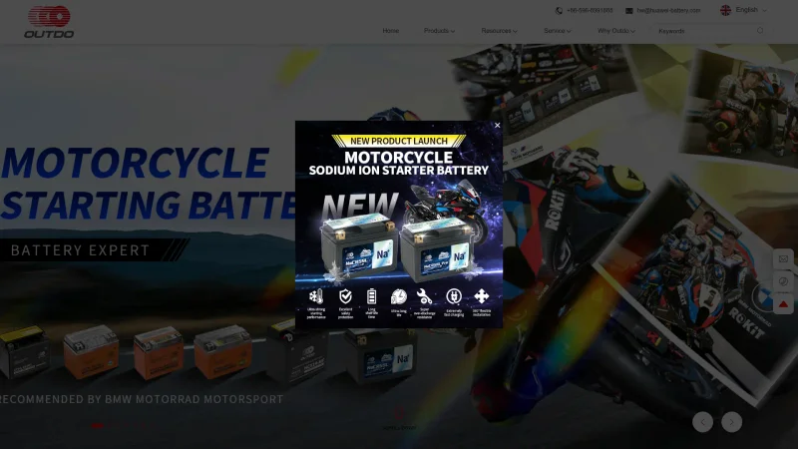Click the floating chat contact icon
The width and height of the screenshot is (798, 449).
click(x=783, y=281)
